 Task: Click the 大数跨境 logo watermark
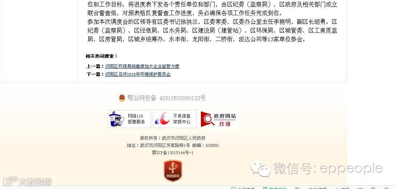(x=27, y=181)
